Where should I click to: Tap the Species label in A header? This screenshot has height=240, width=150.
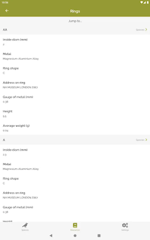(x=140, y=140)
